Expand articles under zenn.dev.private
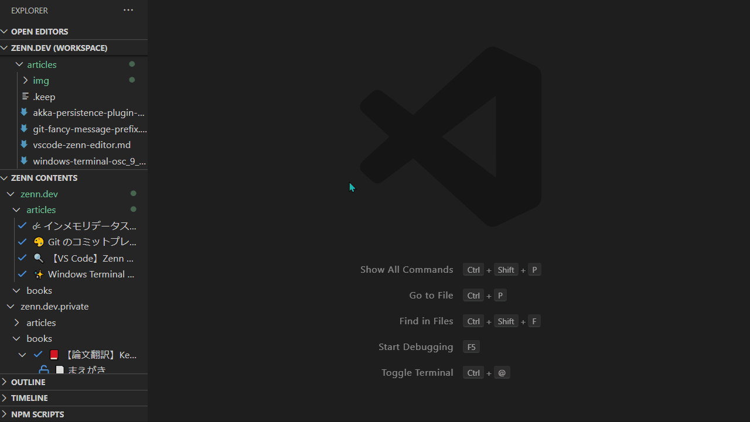The width and height of the screenshot is (750, 422). 16,322
